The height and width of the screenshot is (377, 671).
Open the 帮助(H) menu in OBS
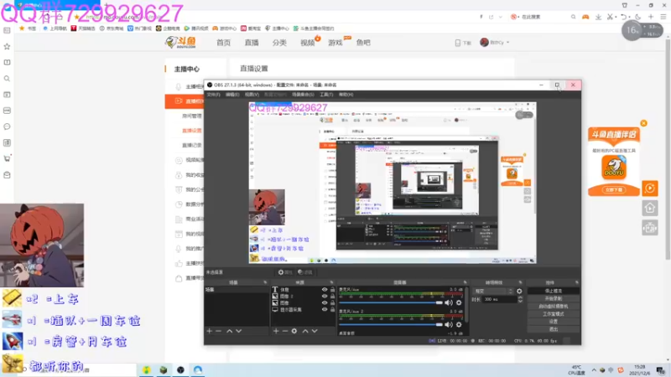tap(346, 95)
